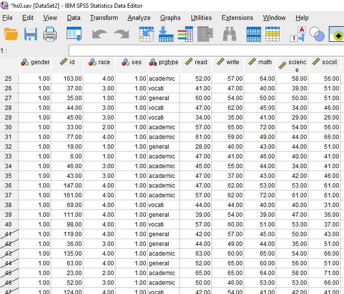Click id cell 98.00 in row 40
Viewport: 344px width, 294px height.
(67, 225)
